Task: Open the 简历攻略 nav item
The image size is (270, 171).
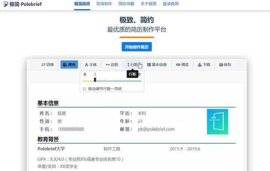Action: [x=126, y=4]
